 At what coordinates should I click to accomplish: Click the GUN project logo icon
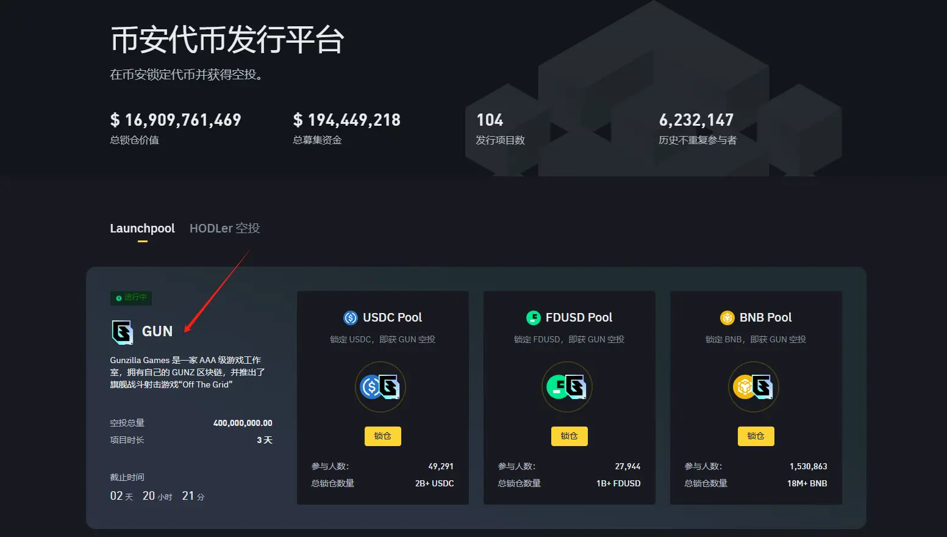[x=122, y=331]
